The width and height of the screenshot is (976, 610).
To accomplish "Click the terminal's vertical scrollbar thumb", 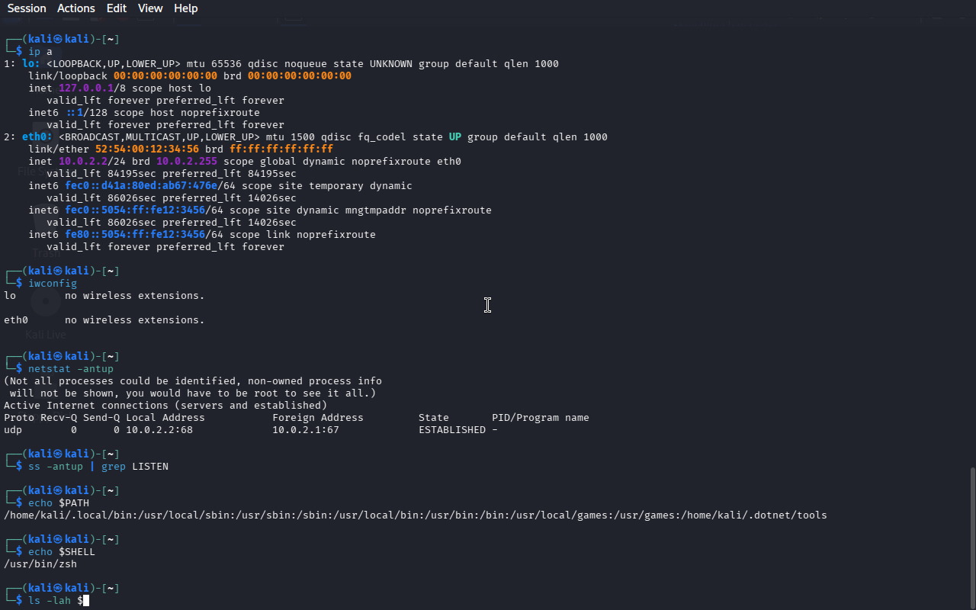I will (x=971, y=537).
